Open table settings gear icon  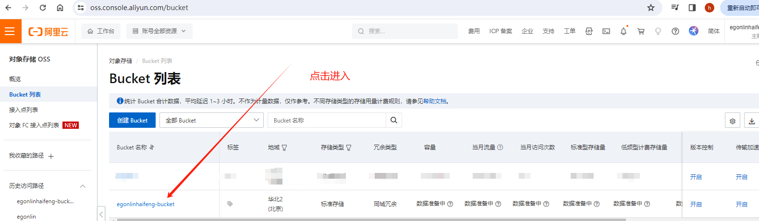tap(733, 121)
